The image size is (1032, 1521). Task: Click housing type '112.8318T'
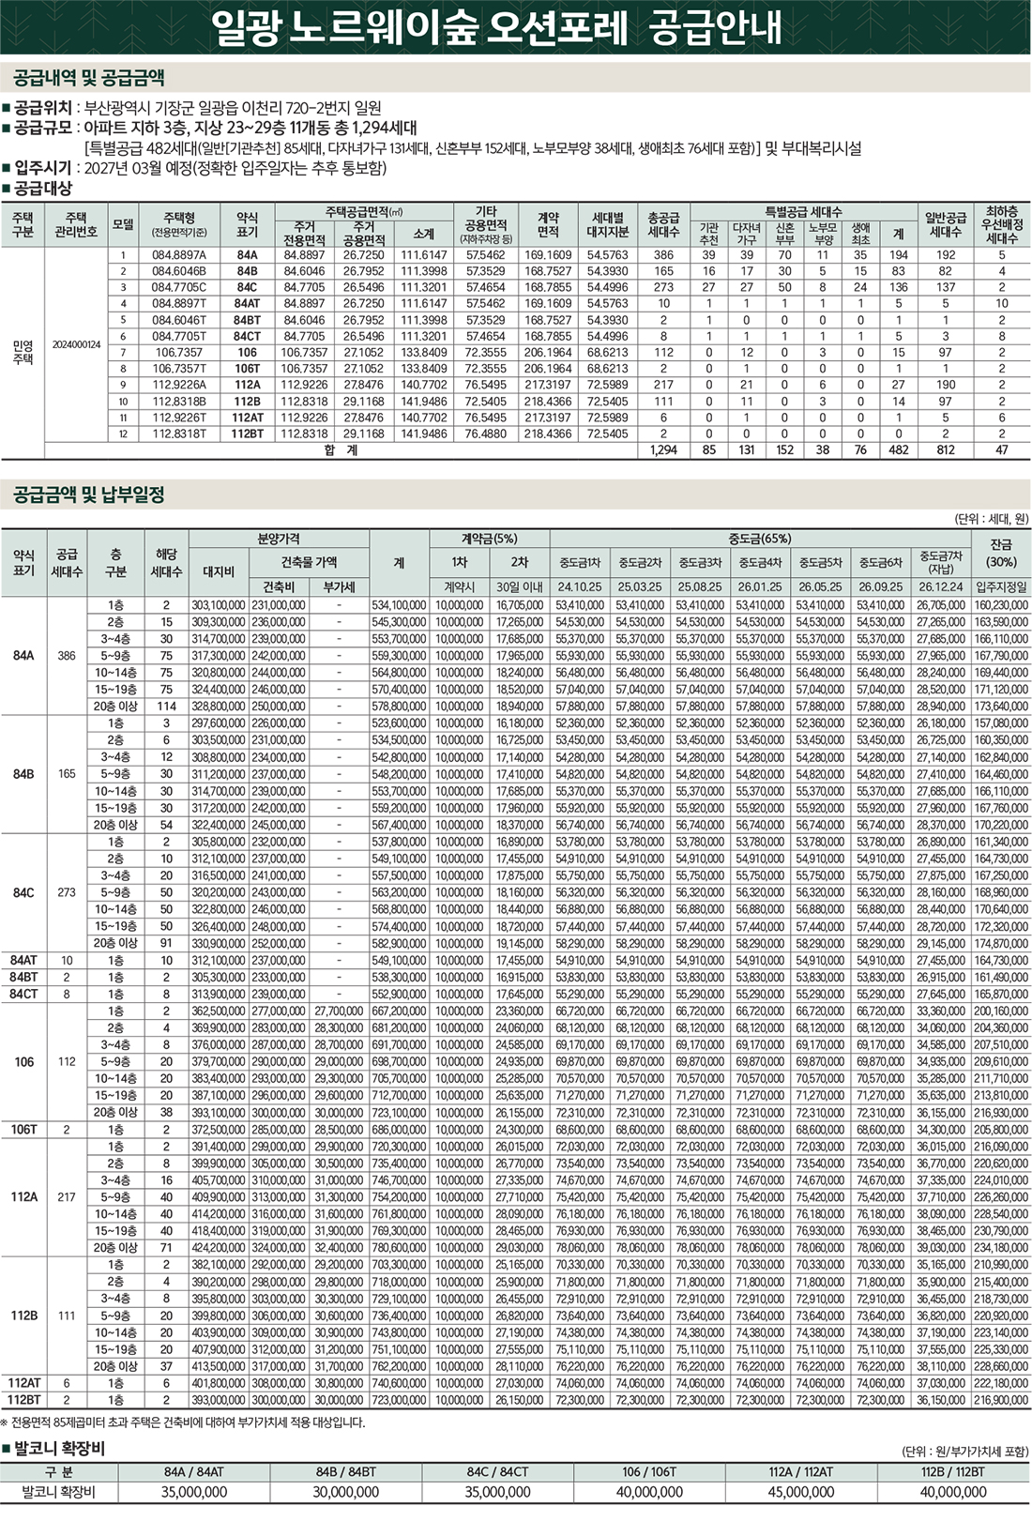click(x=179, y=434)
